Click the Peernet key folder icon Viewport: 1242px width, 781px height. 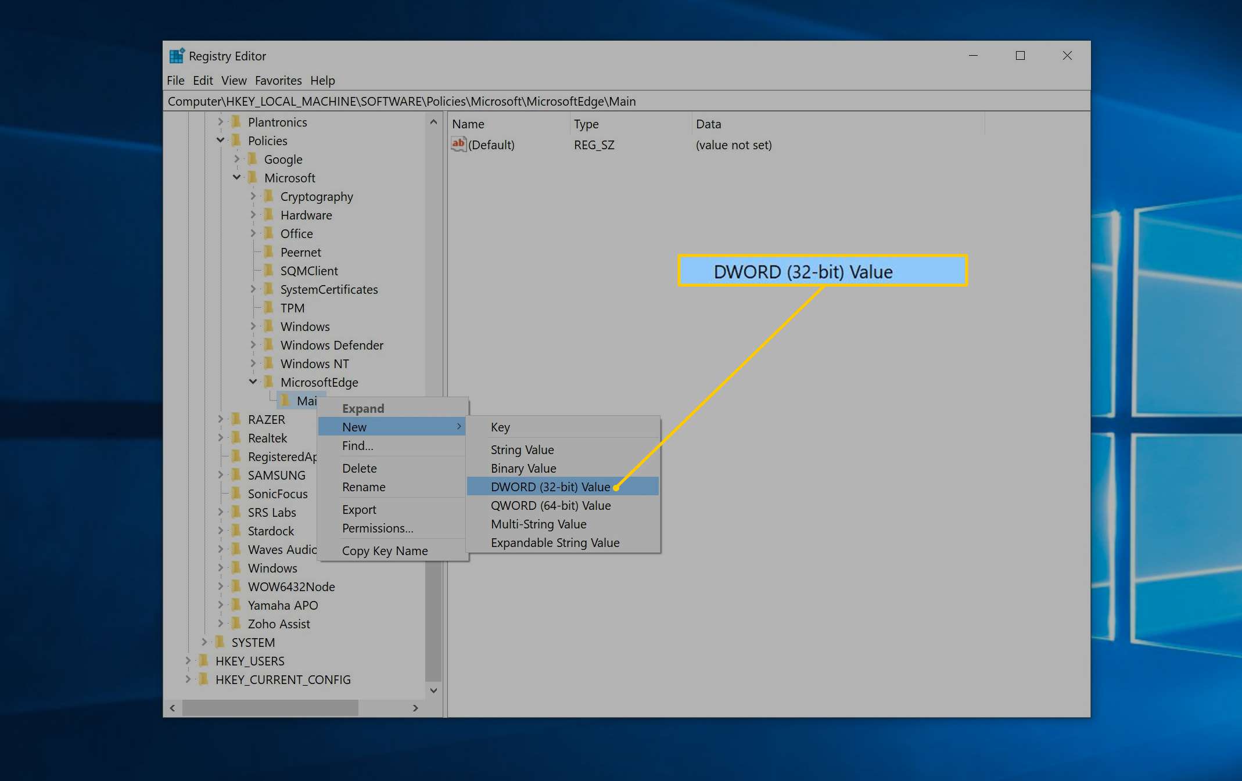coord(268,252)
